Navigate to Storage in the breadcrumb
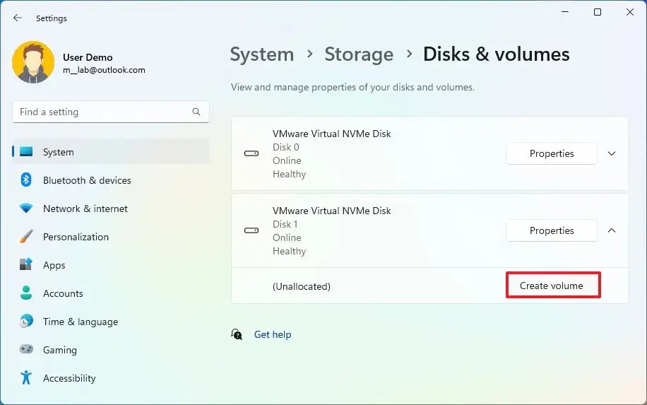The image size is (647, 405). 358,54
